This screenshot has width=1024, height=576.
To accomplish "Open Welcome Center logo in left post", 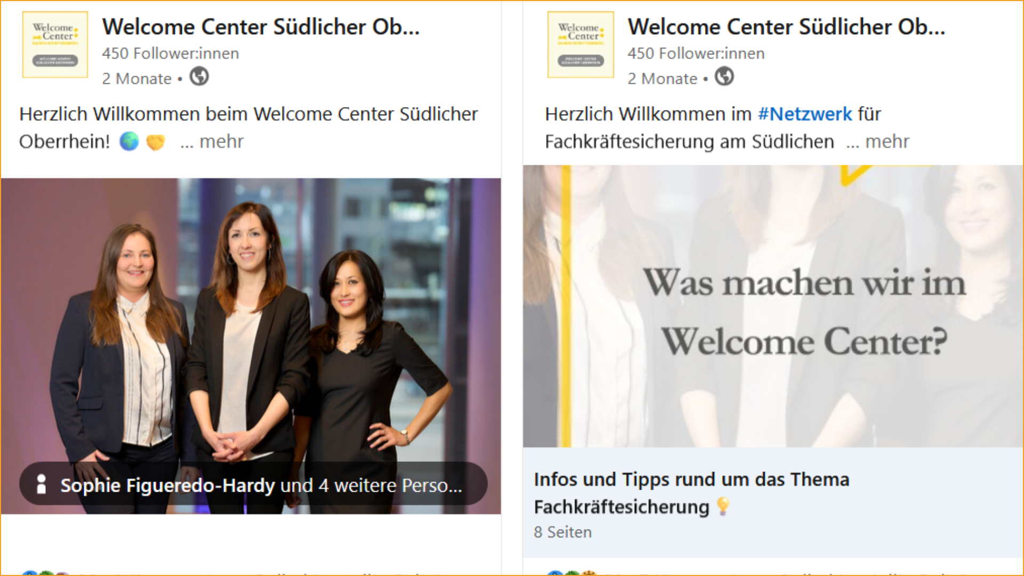I will coord(55,45).
